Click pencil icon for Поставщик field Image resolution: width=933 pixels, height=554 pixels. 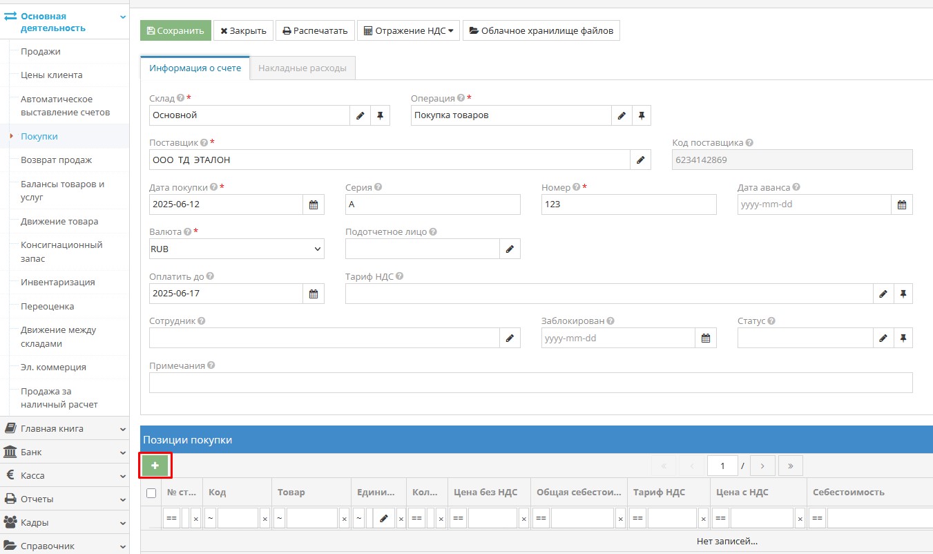(x=640, y=160)
